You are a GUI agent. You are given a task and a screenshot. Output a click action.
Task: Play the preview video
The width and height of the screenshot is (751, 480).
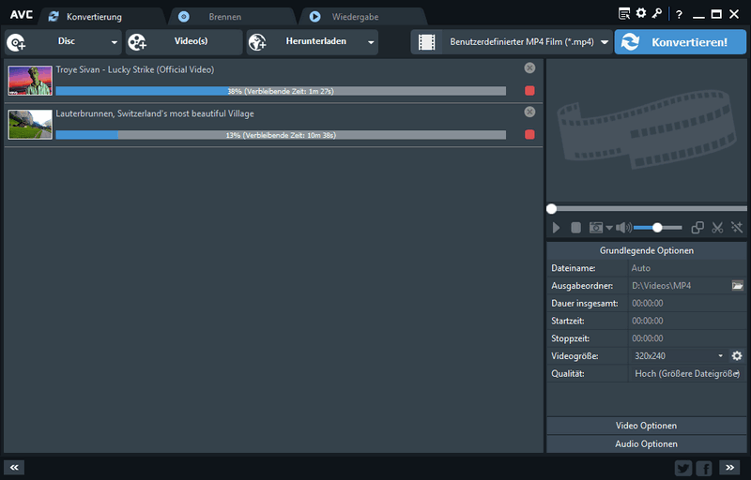tap(556, 228)
